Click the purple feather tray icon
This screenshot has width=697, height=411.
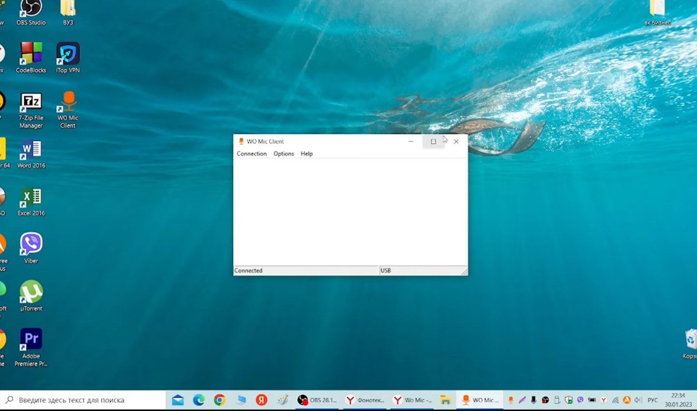[x=522, y=400]
